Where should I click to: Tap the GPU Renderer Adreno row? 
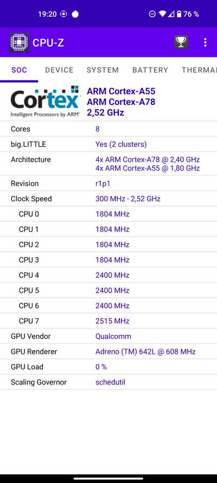108,352
